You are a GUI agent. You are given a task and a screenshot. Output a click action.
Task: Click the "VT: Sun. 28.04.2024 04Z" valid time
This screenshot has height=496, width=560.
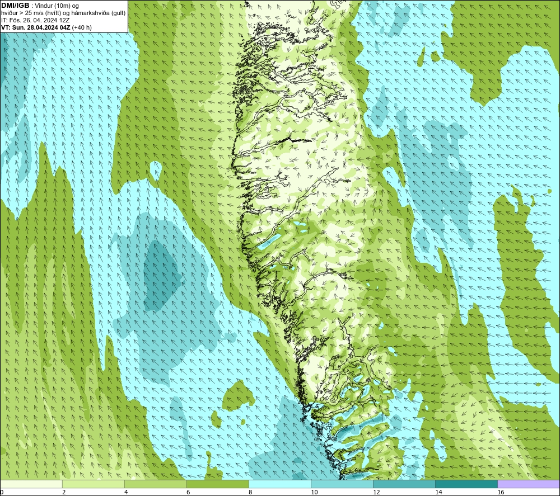[36, 27]
